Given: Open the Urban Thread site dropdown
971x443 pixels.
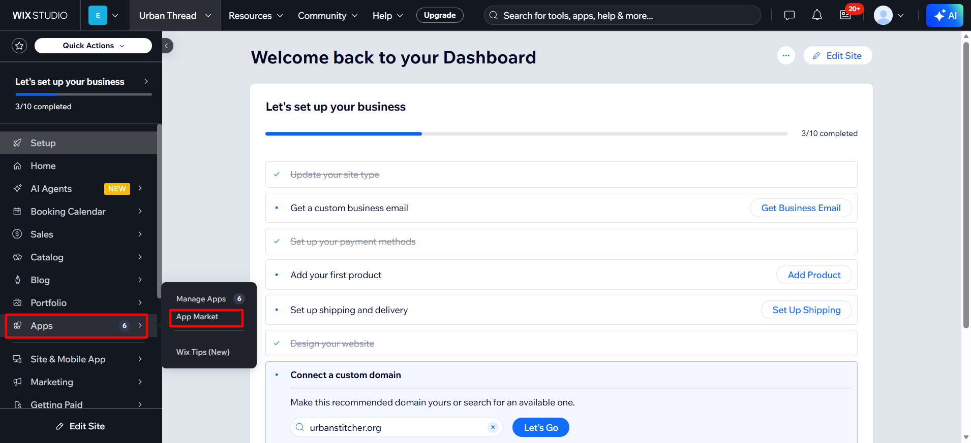Looking at the screenshot, I should pyautogui.click(x=175, y=15).
